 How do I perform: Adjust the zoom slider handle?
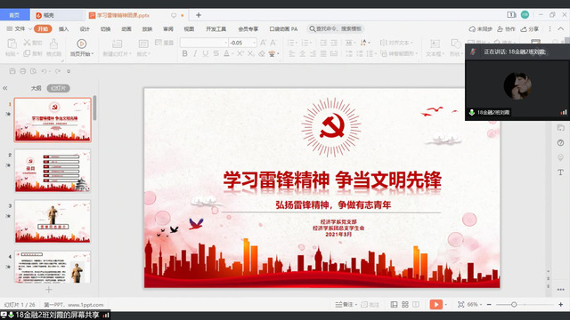(x=514, y=304)
